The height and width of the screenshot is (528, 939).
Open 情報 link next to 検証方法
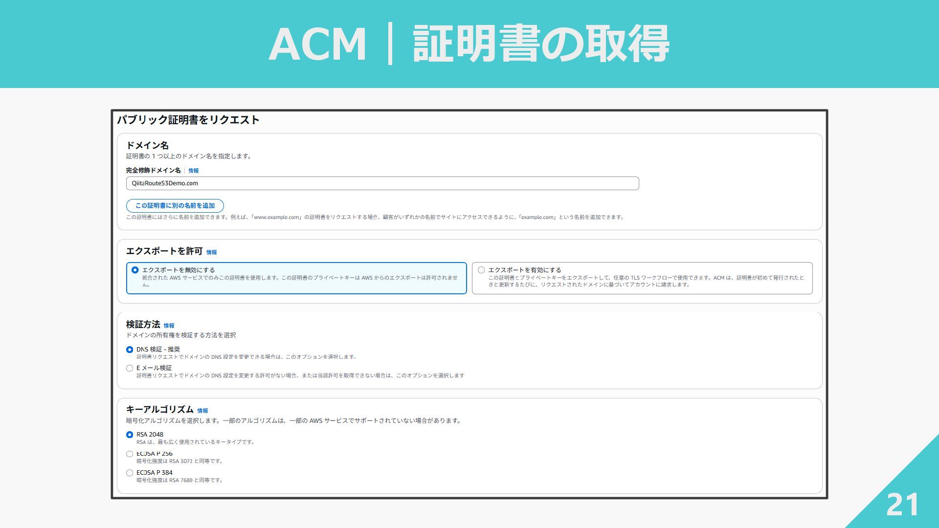169,326
